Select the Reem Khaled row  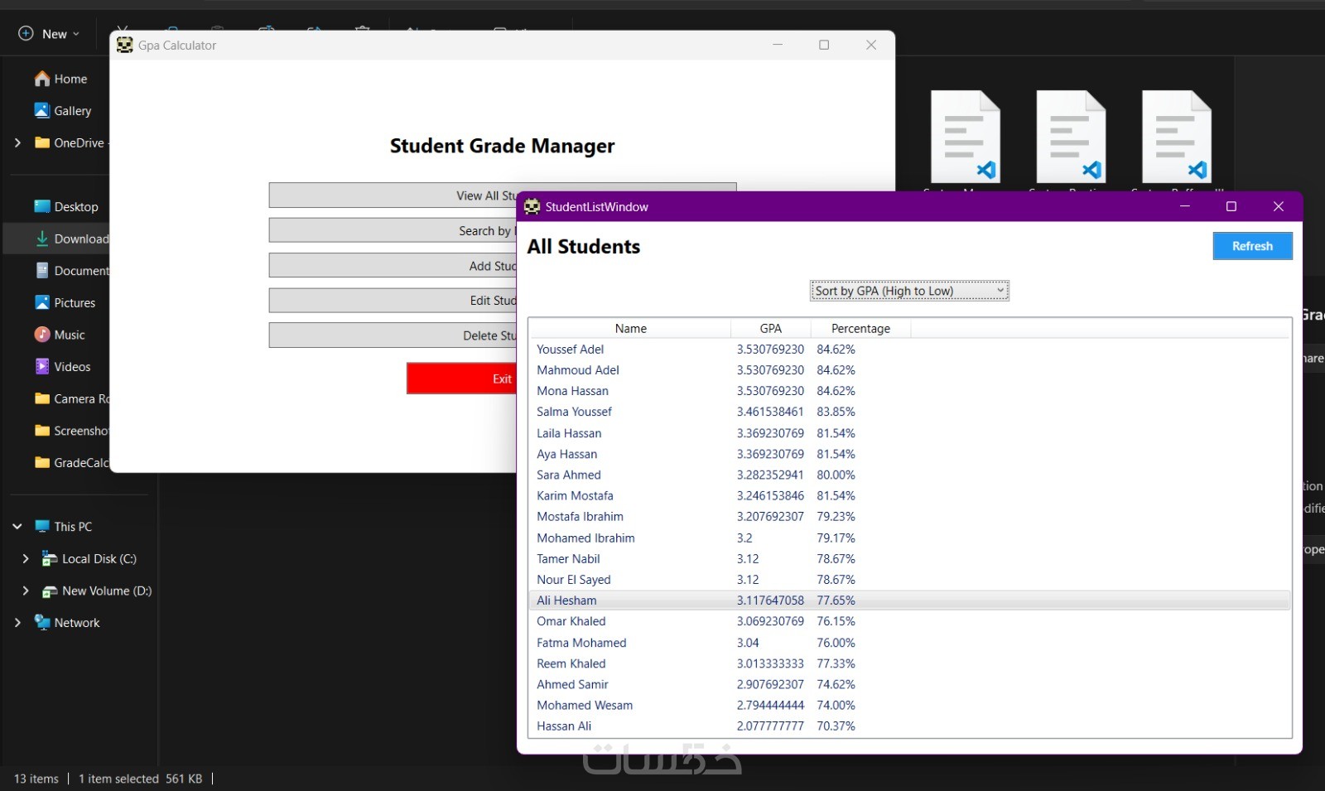click(909, 663)
